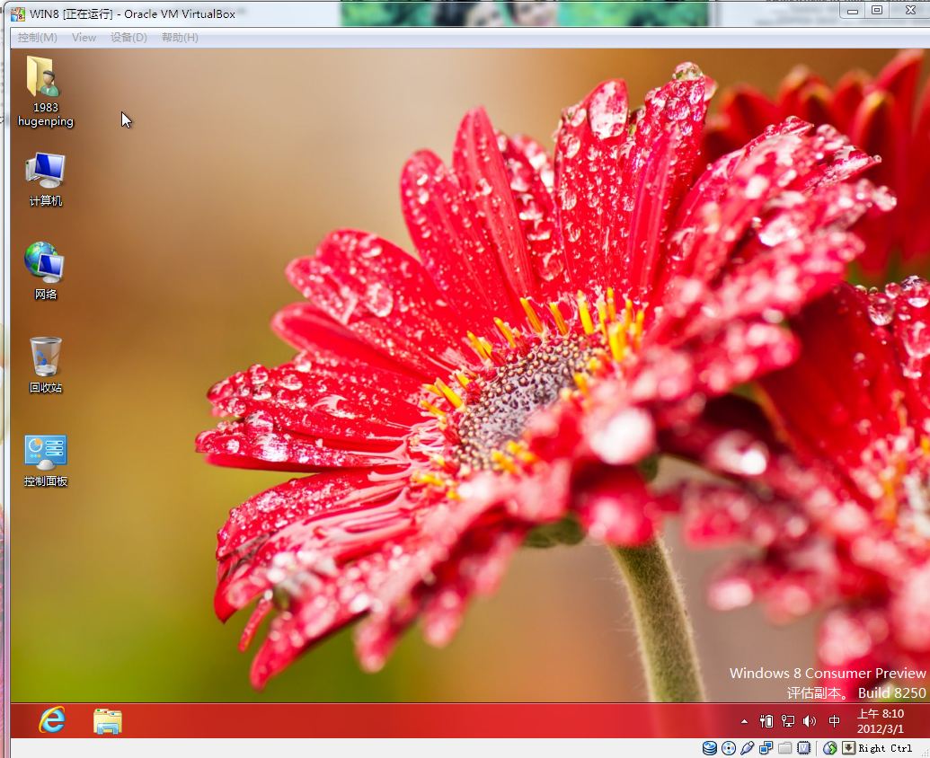The width and height of the screenshot is (930, 758).
Task: Click the VirtualBox optical disc status icon
Action: pos(728,748)
